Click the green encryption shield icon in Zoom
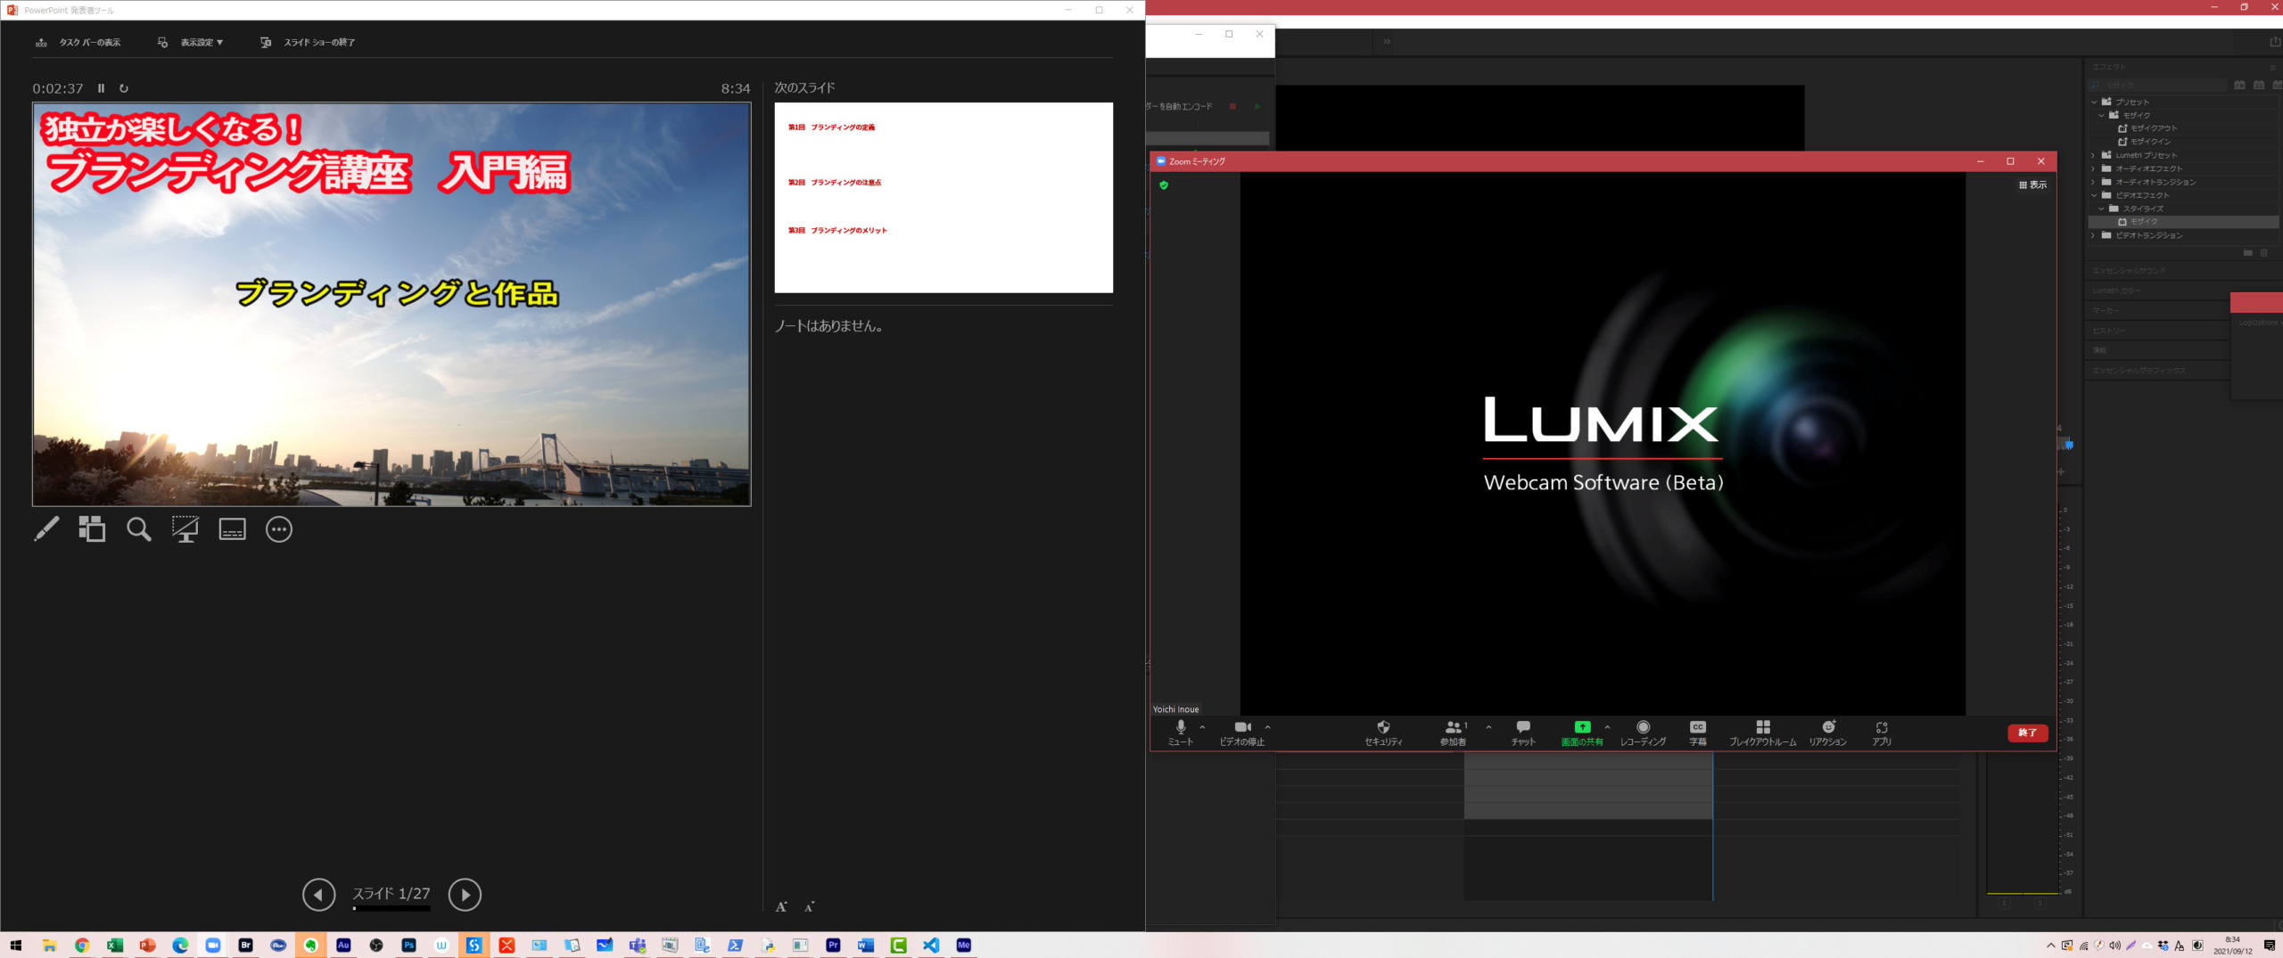This screenshot has width=2283, height=958. click(1164, 184)
